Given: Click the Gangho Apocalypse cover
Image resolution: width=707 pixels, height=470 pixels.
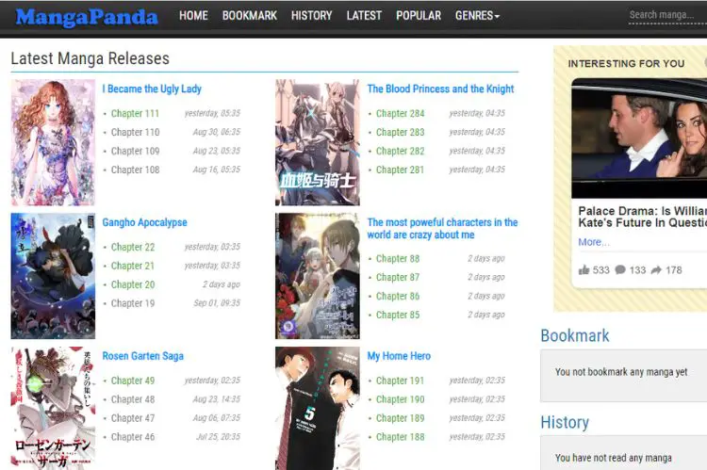Looking at the screenshot, I should tap(53, 276).
